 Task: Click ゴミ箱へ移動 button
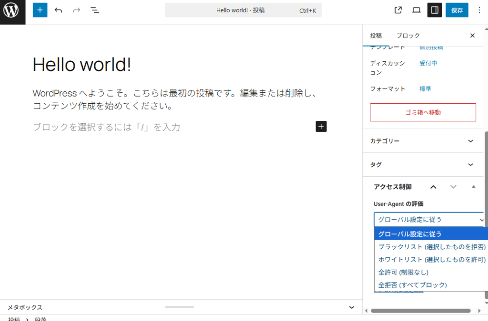[423, 112]
